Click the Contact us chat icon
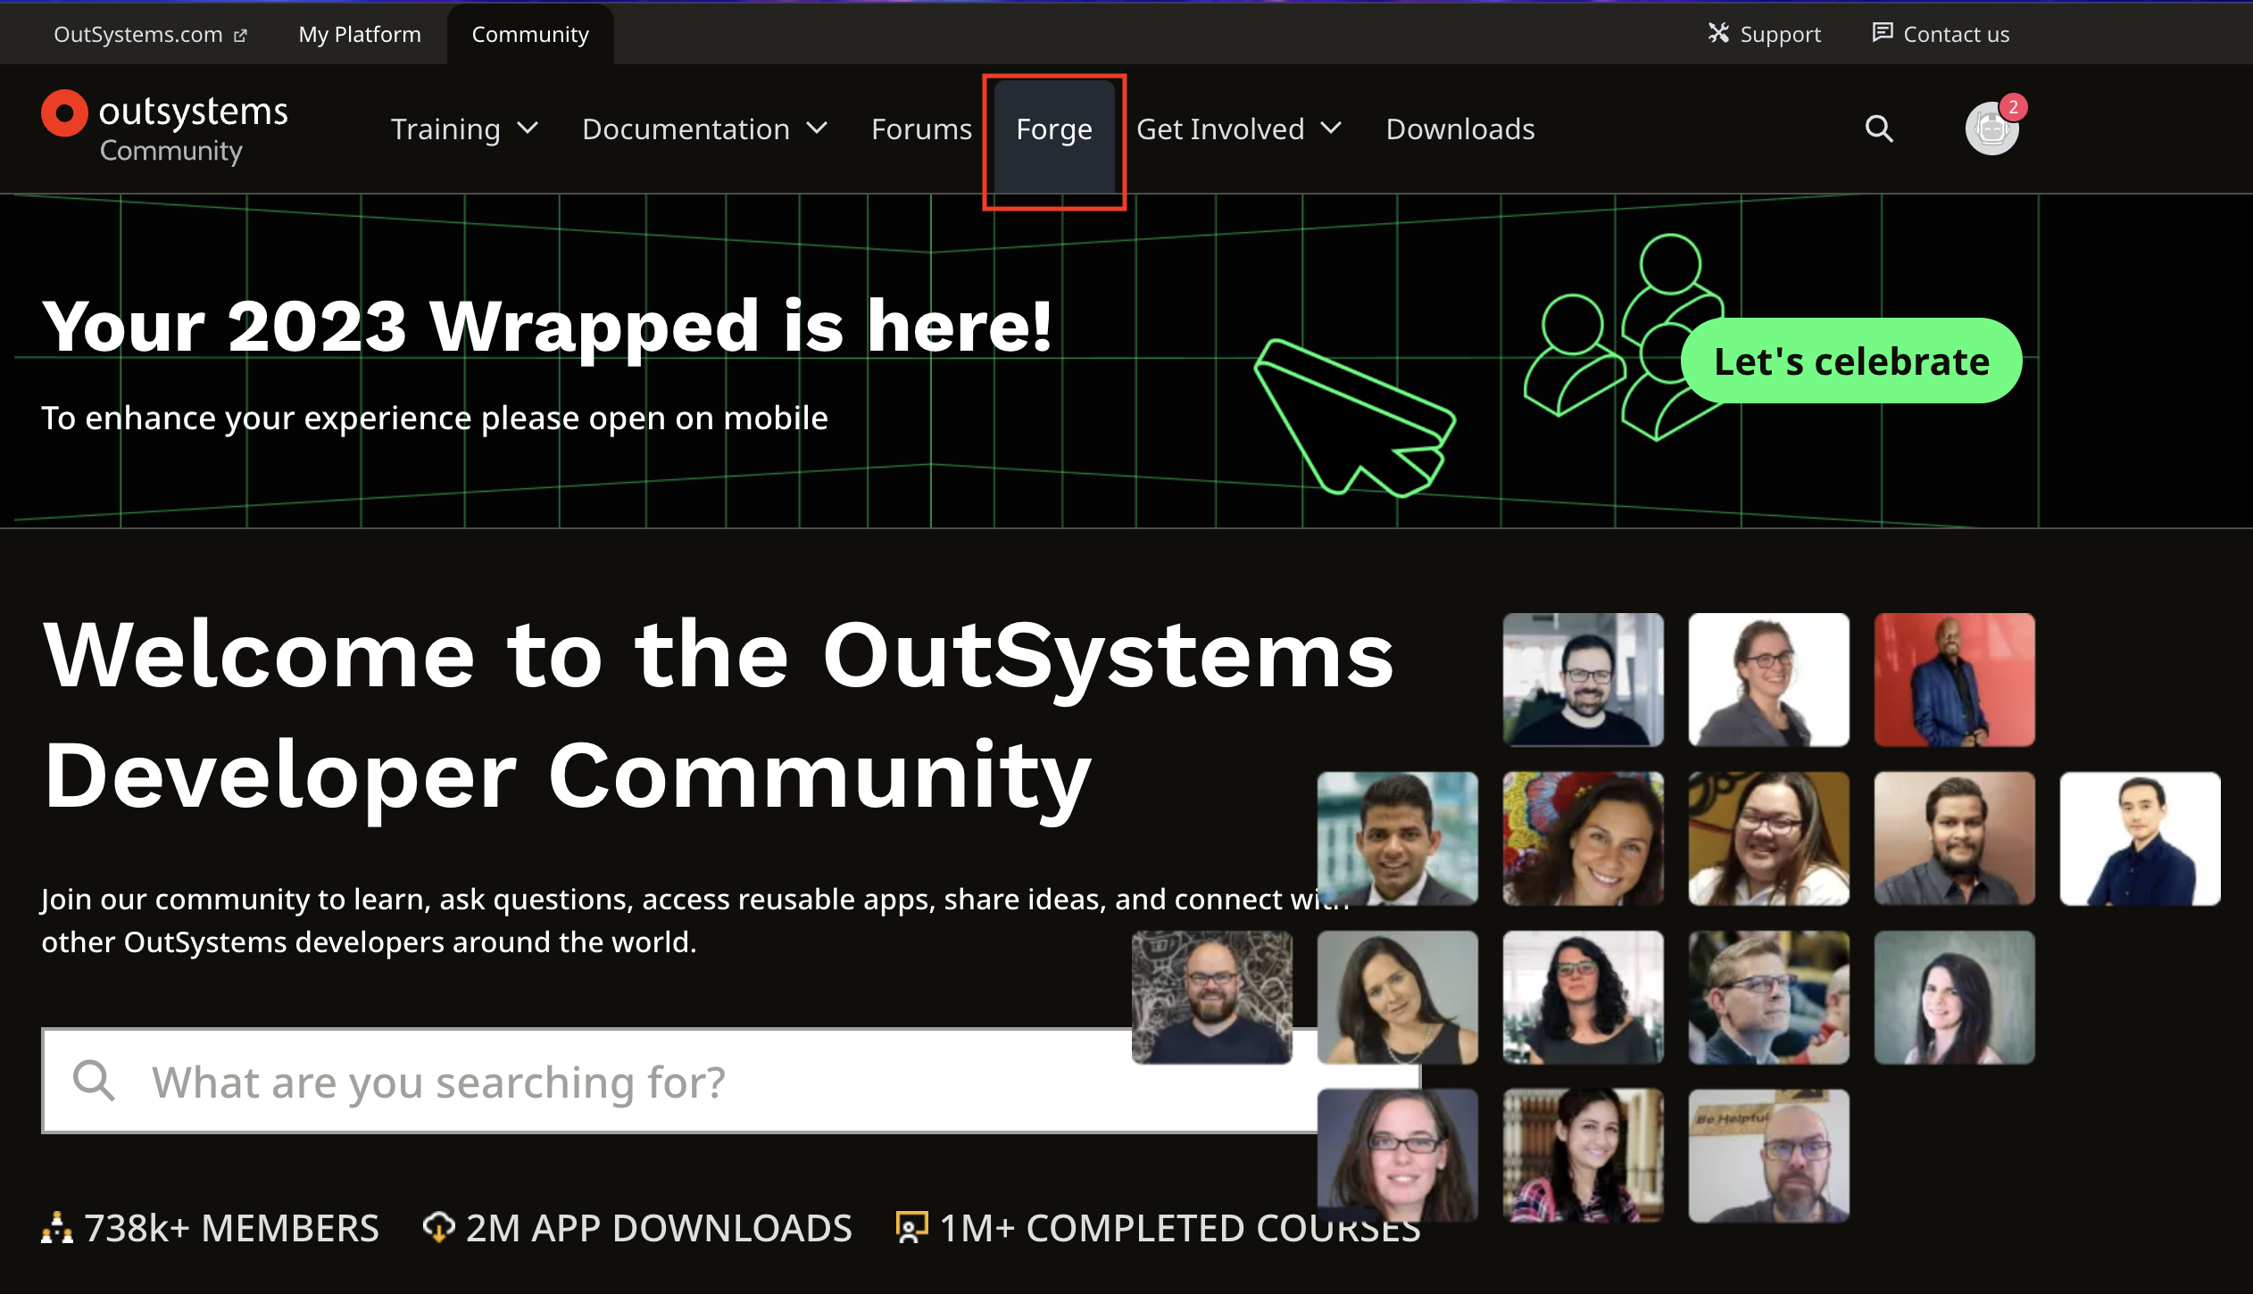2253x1294 pixels. tap(1883, 34)
